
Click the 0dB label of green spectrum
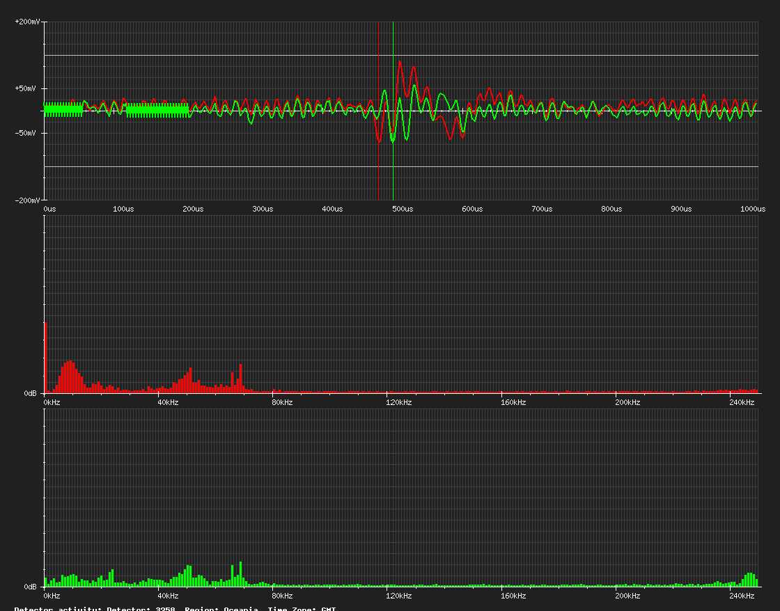pos(31,587)
